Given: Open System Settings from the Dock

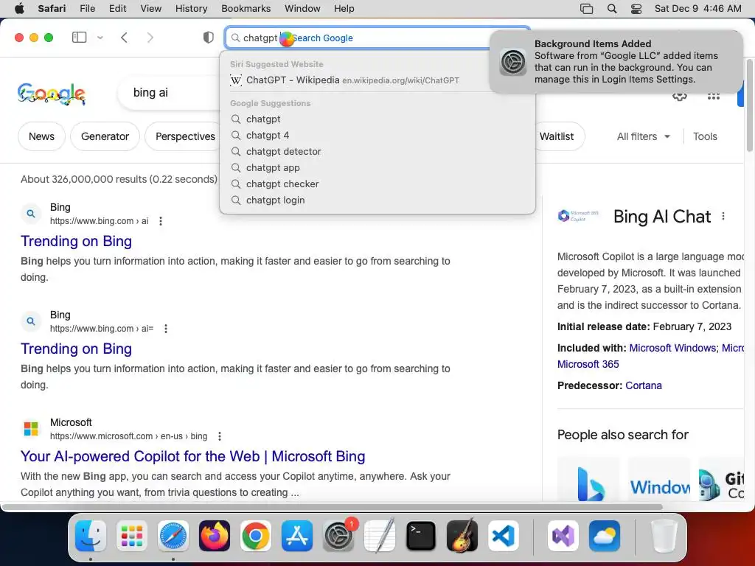Looking at the screenshot, I should (x=338, y=536).
